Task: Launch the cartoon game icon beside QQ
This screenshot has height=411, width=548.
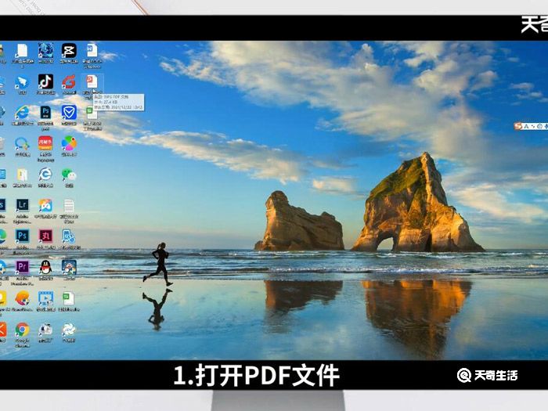Action: pyautogui.click(x=69, y=268)
